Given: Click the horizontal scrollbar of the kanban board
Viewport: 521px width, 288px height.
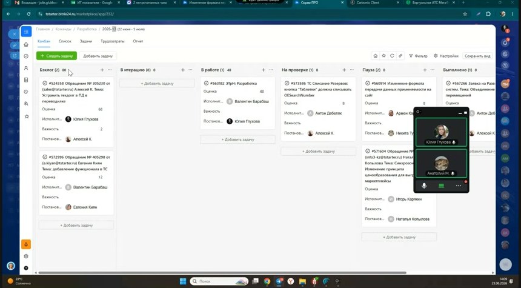Looking at the screenshot, I should (x=222, y=273).
